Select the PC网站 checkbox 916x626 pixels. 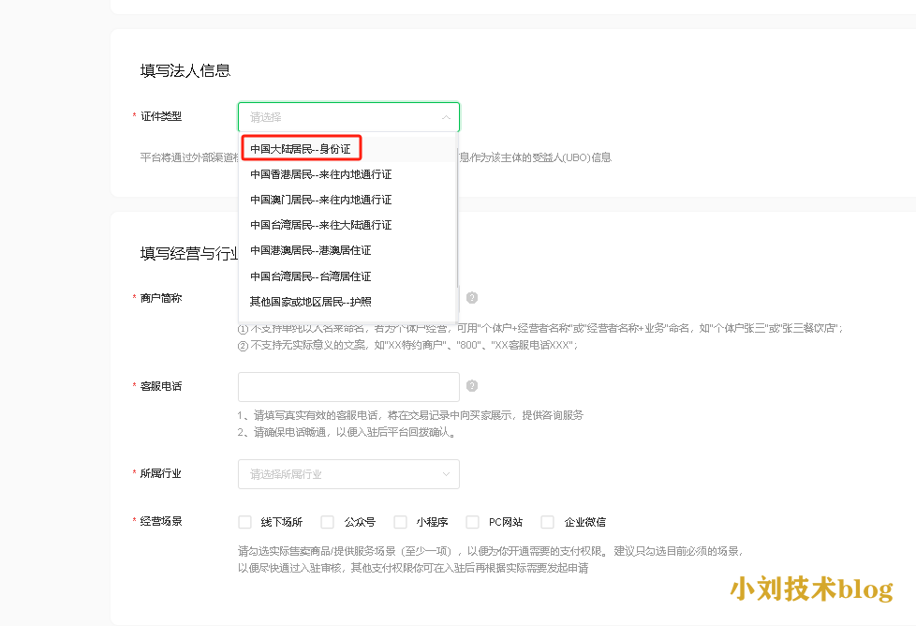tap(473, 522)
